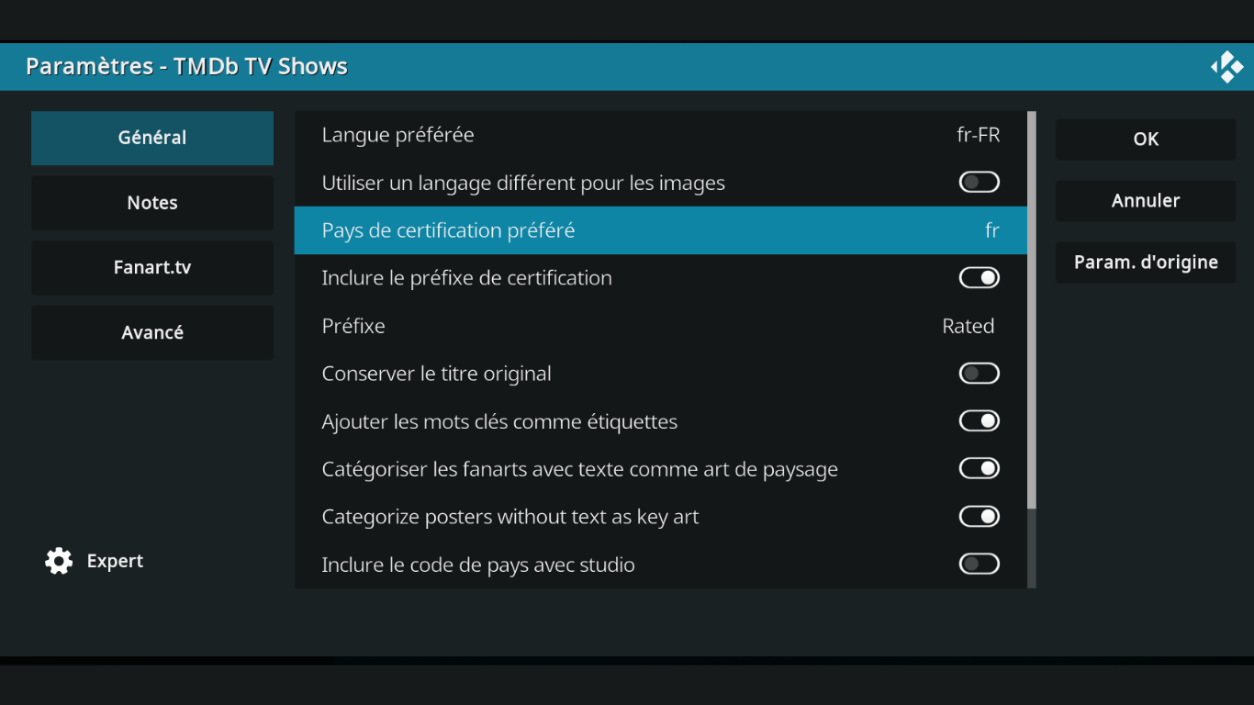Disable 'Inclure le préfixe de certification' switch

coord(979,278)
